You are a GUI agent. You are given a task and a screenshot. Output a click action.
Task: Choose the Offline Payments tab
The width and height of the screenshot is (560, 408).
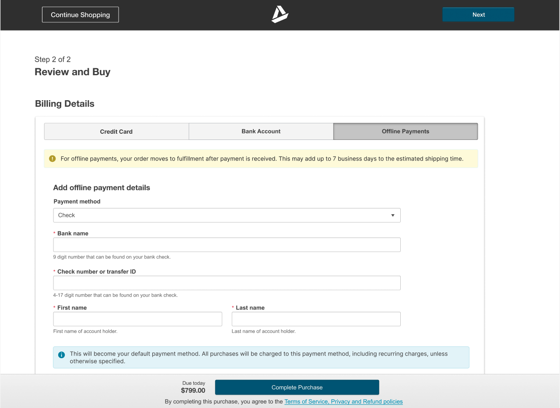406,131
